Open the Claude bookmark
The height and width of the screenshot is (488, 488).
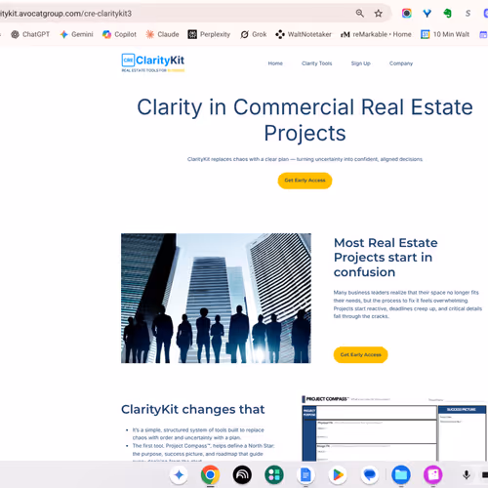click(162, 34)
